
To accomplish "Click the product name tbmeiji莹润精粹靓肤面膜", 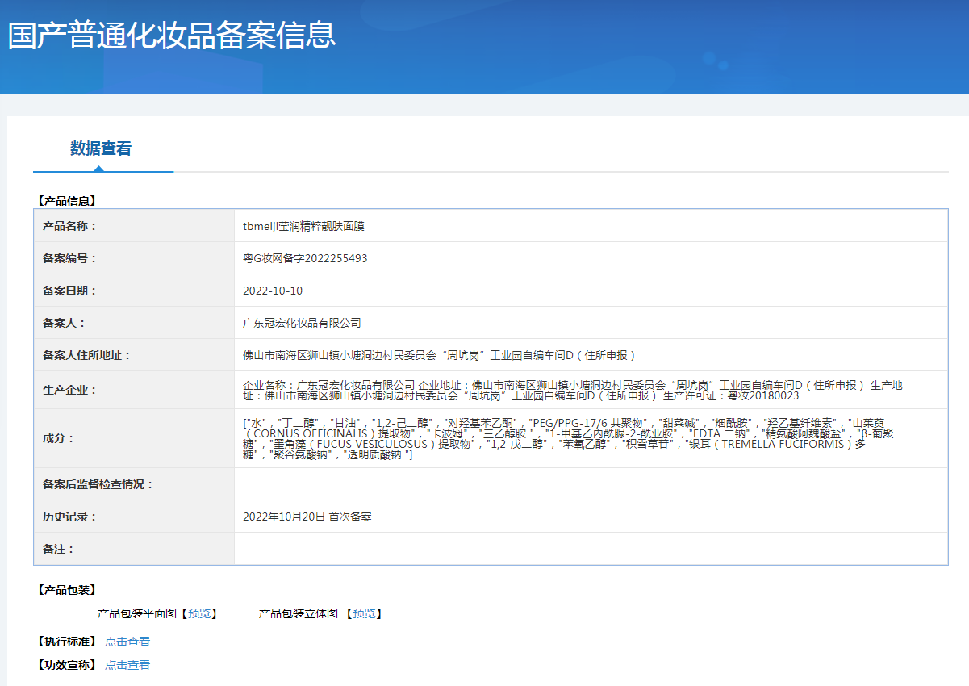I will (303, 226).
